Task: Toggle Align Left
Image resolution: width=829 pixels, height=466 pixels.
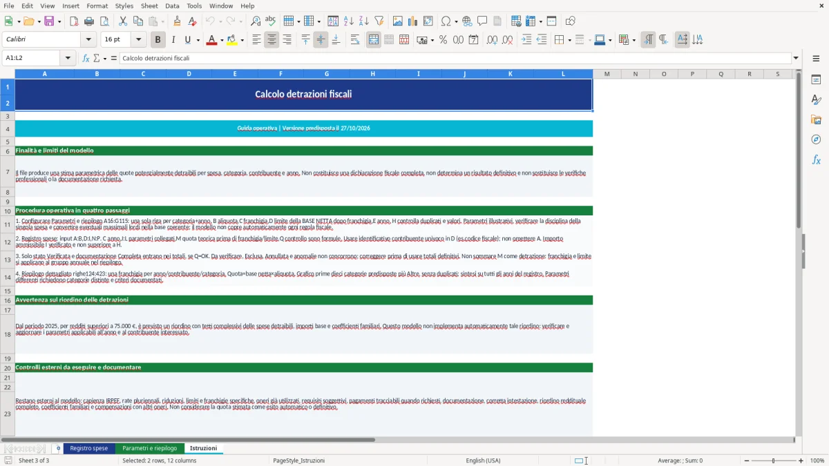Action: click(256, 40)
